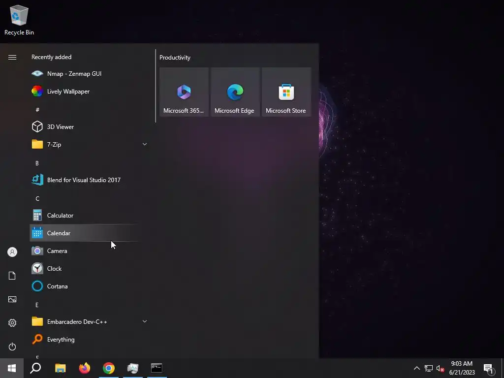
Task: Click the Windows Start button
Action: coord(12,368)
